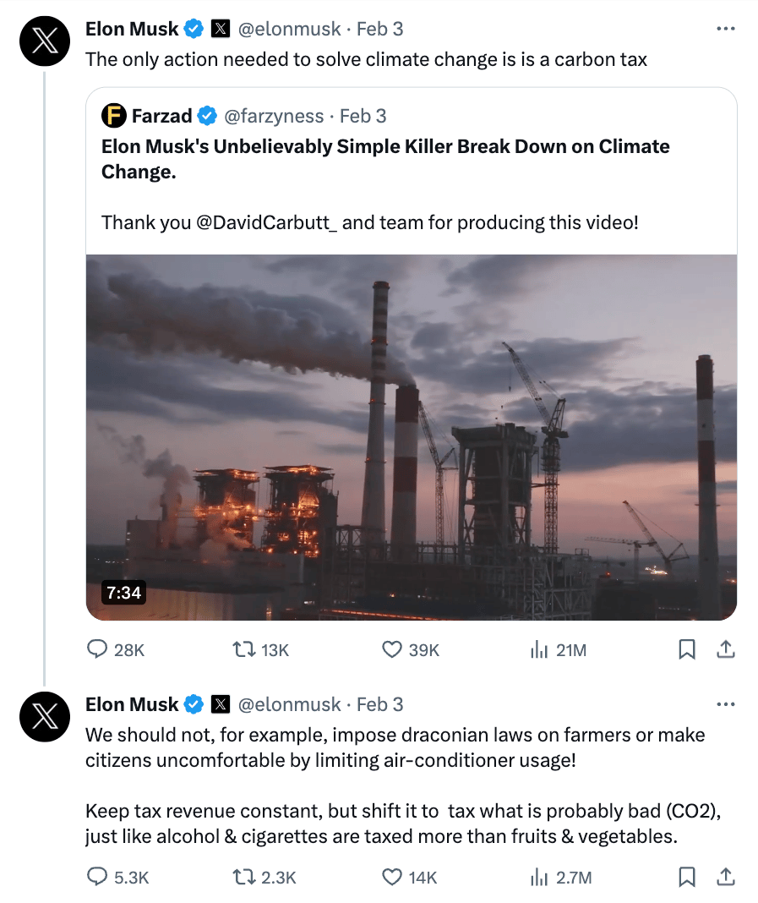Image resolution: width=758 pixels, height=903 pixels.
Task: Reply to the draconian laws tweet
Action: (97, 878)
